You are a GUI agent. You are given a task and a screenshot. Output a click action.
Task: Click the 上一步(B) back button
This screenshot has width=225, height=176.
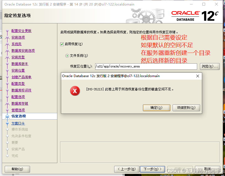coord(127,169)
